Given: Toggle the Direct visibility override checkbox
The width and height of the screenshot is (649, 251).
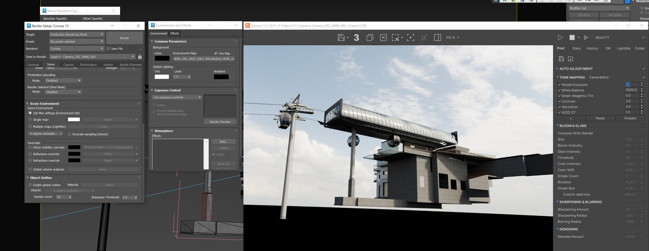Looking at the screenshot, I should [x=29, y=147].
